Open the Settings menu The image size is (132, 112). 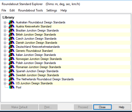(52, 10)
